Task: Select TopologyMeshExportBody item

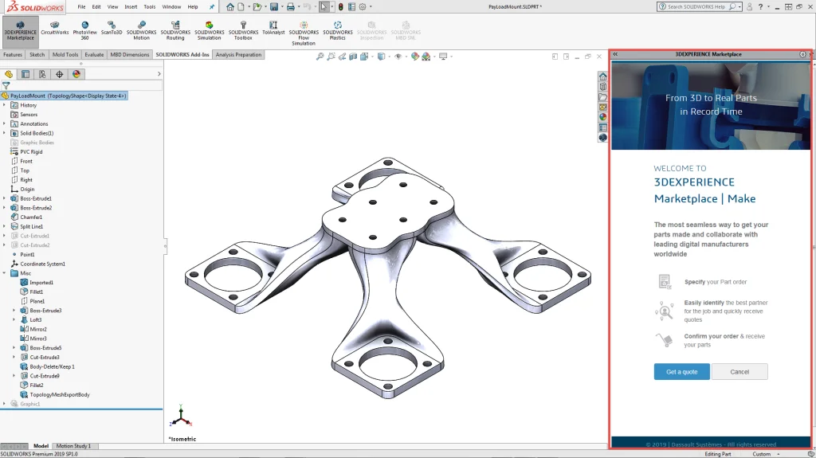Action: pyautogui.click(x=59, y=394)
